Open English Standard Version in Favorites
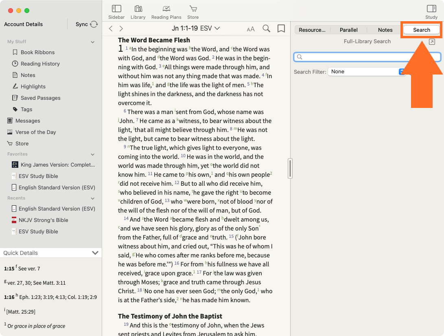The height and width of the screenshot is (336, 444). pos(54,187)
